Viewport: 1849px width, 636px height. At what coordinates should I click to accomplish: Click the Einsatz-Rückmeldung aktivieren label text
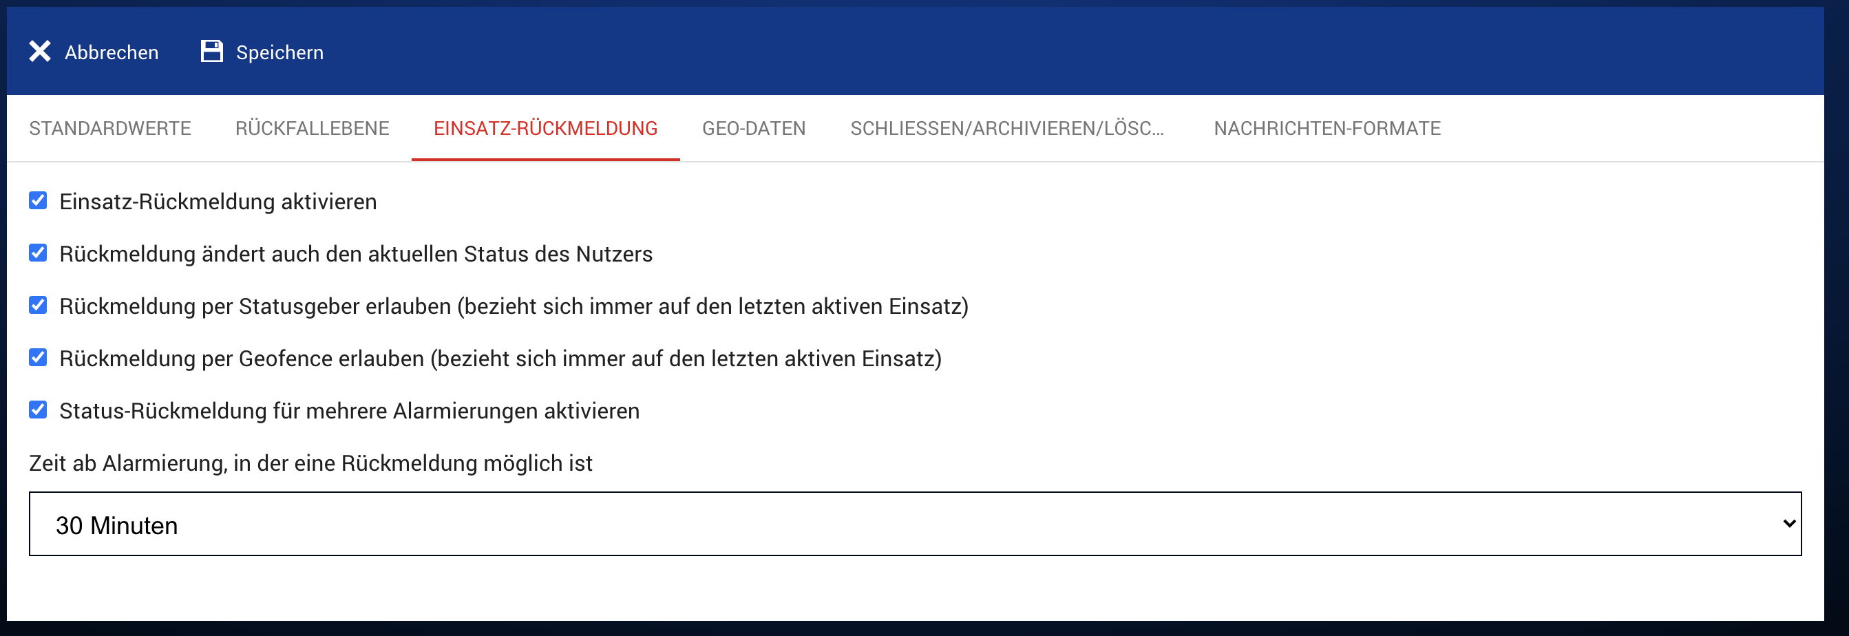pyautogui.click(x=218, y=202)
